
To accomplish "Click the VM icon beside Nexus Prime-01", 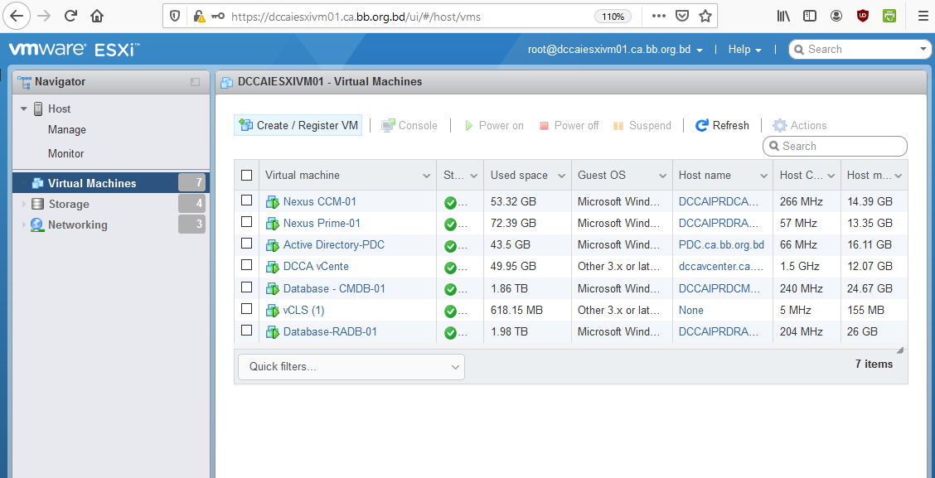I will tap(273, 225).
